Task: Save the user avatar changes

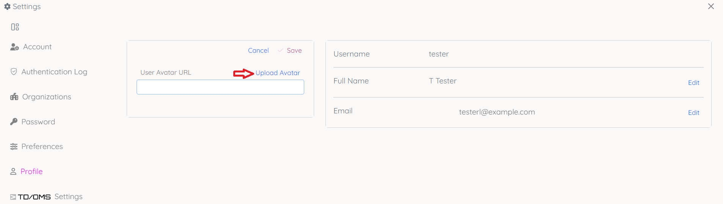Action: (294, 50)
